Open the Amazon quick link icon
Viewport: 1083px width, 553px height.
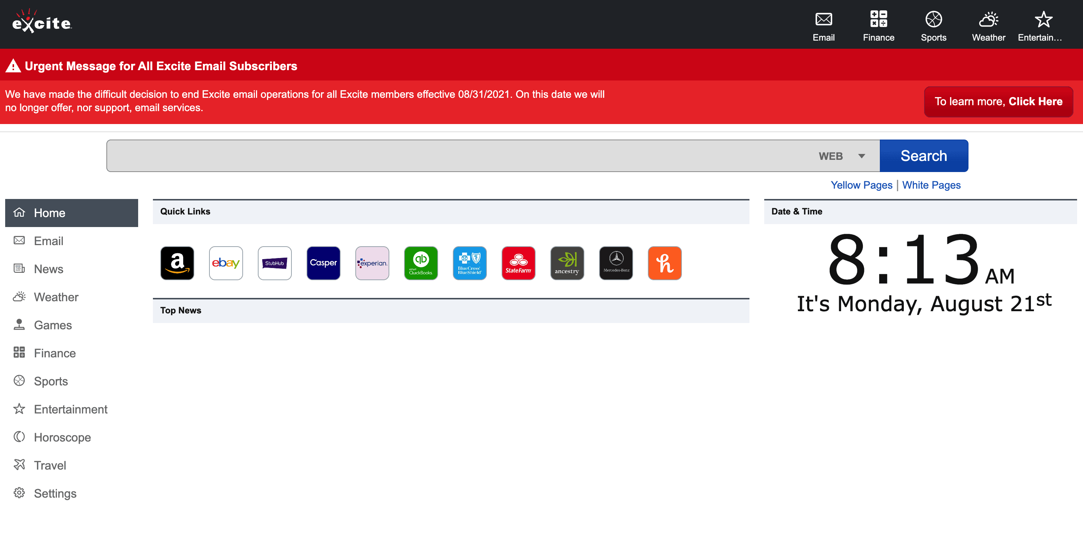pos(177,263)
